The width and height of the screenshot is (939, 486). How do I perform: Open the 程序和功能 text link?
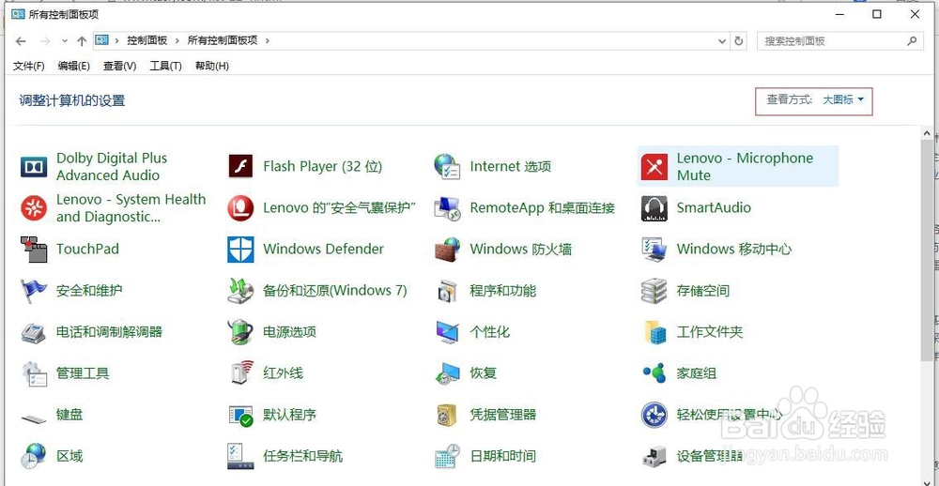(x=503, y=291)
